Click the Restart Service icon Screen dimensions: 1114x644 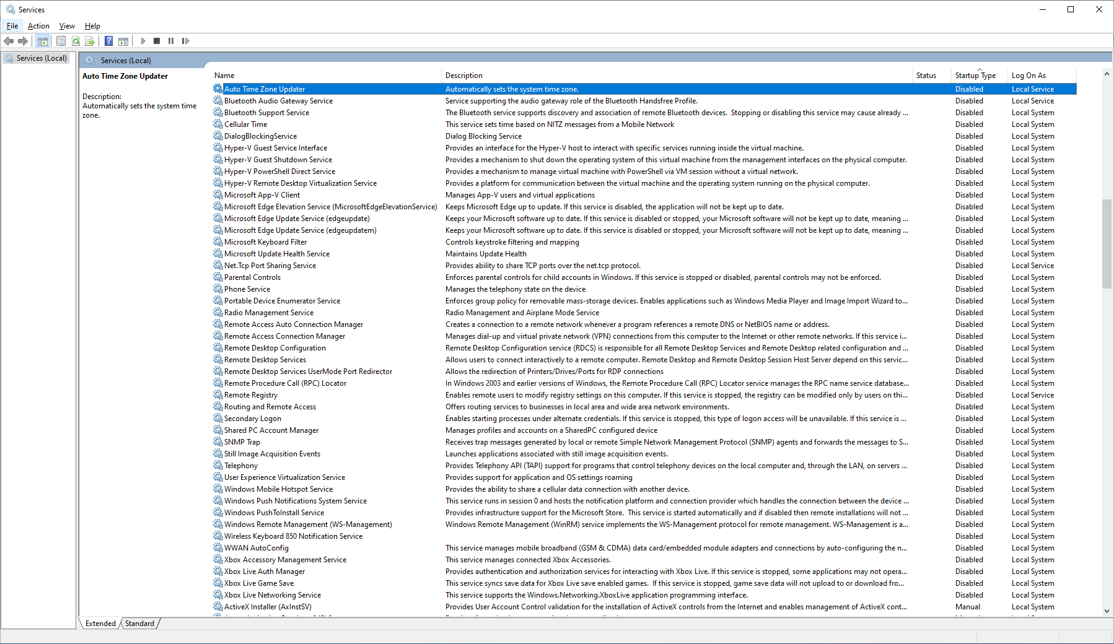(x=185, y=41)
